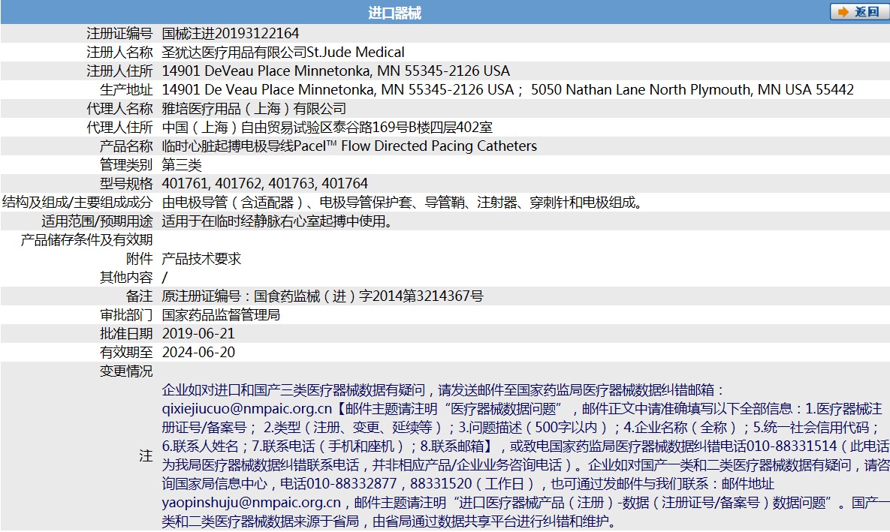Select model numbers 401761, 401762, 401763, 401764
Image resolution: width=890 pixels, height=532 pixels.
click(265, 183)
